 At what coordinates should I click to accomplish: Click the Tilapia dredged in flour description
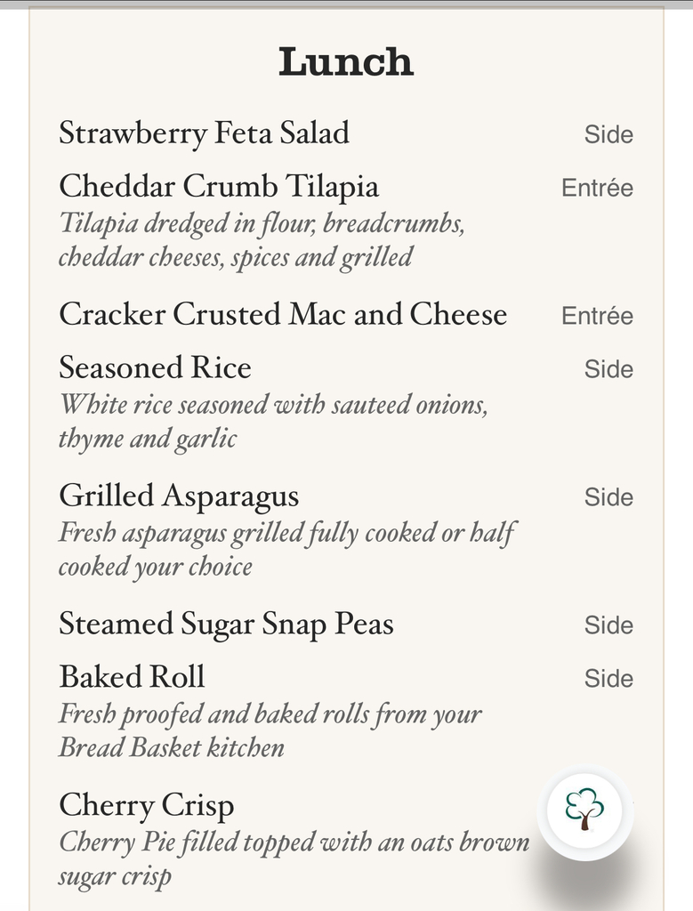(262, 240)
